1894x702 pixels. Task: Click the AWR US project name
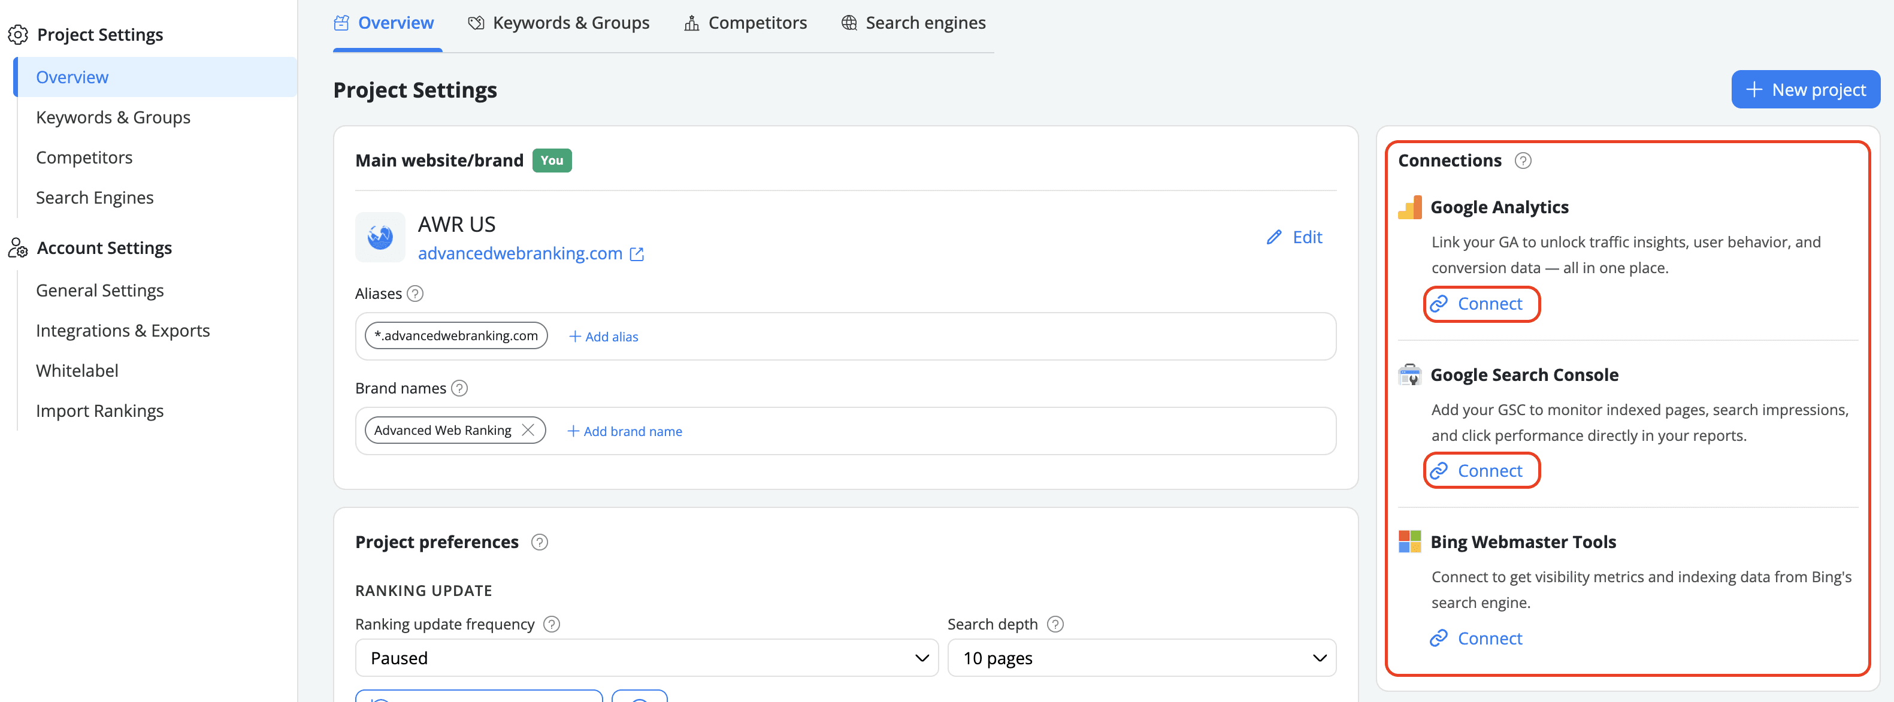click(x=456, y=224)
